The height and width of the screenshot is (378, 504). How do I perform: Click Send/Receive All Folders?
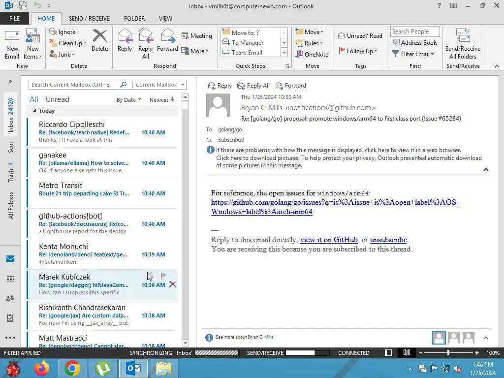click(463, 45)
